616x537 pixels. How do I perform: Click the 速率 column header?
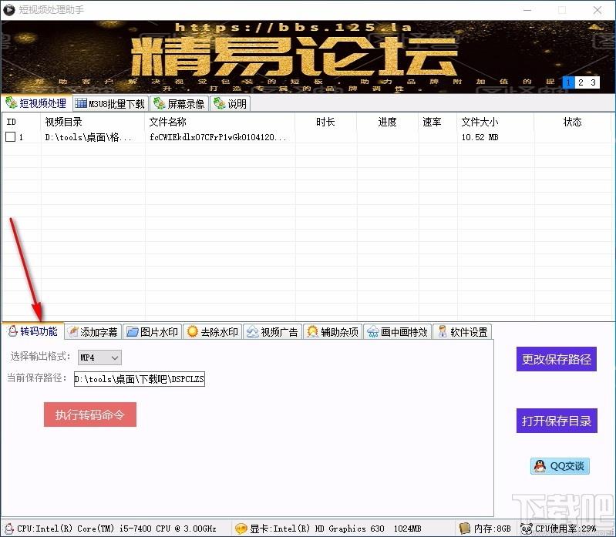coord(438,122)
